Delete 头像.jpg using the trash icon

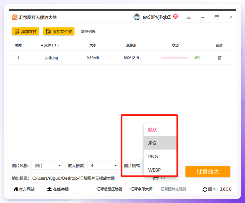click(x=220, y=58)
